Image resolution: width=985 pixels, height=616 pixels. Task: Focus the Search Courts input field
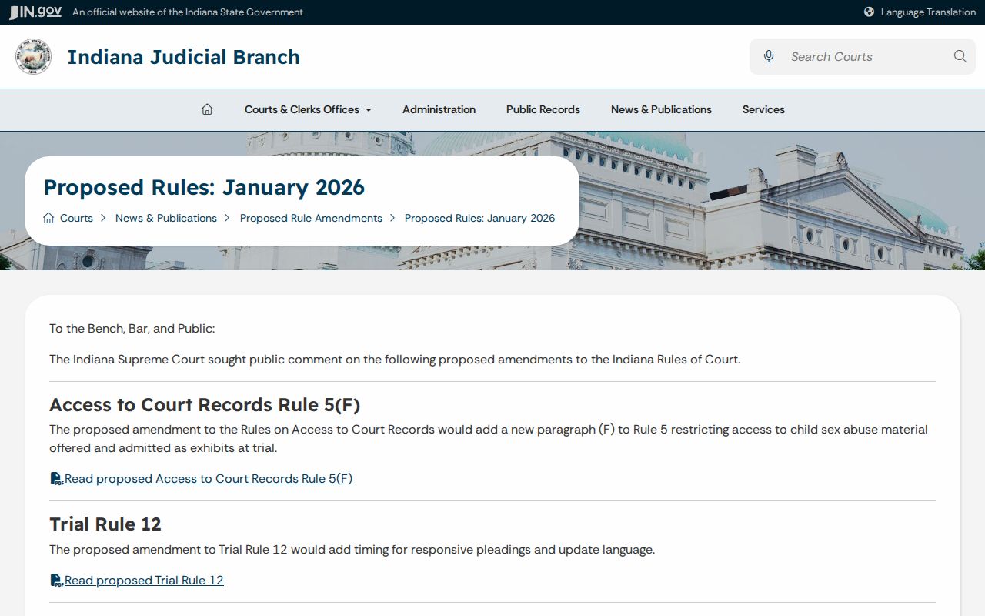click(x=862, y=56)
